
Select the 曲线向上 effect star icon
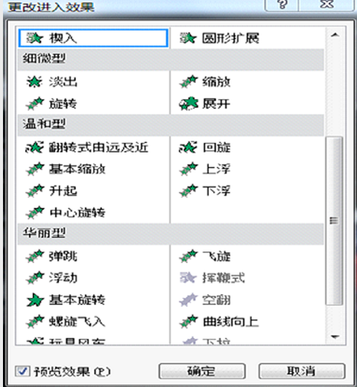[189, 322]
